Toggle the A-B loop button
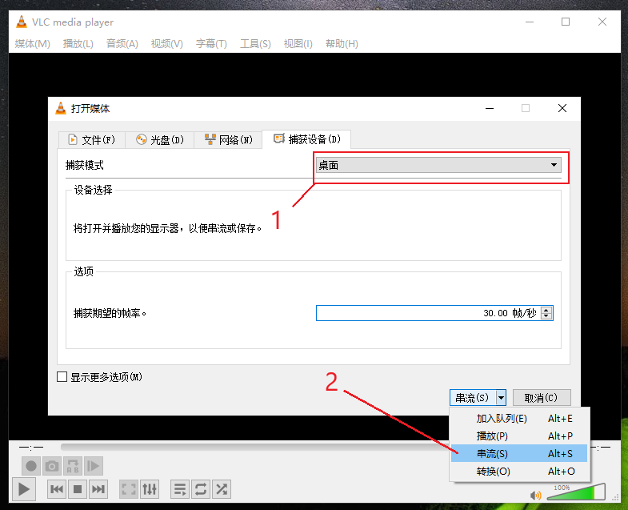Viewport: 628px width, 510px height. (x=73, y=466)
